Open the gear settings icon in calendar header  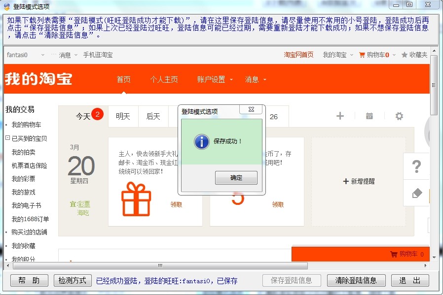pyautogui.click(x=399, y=116)
